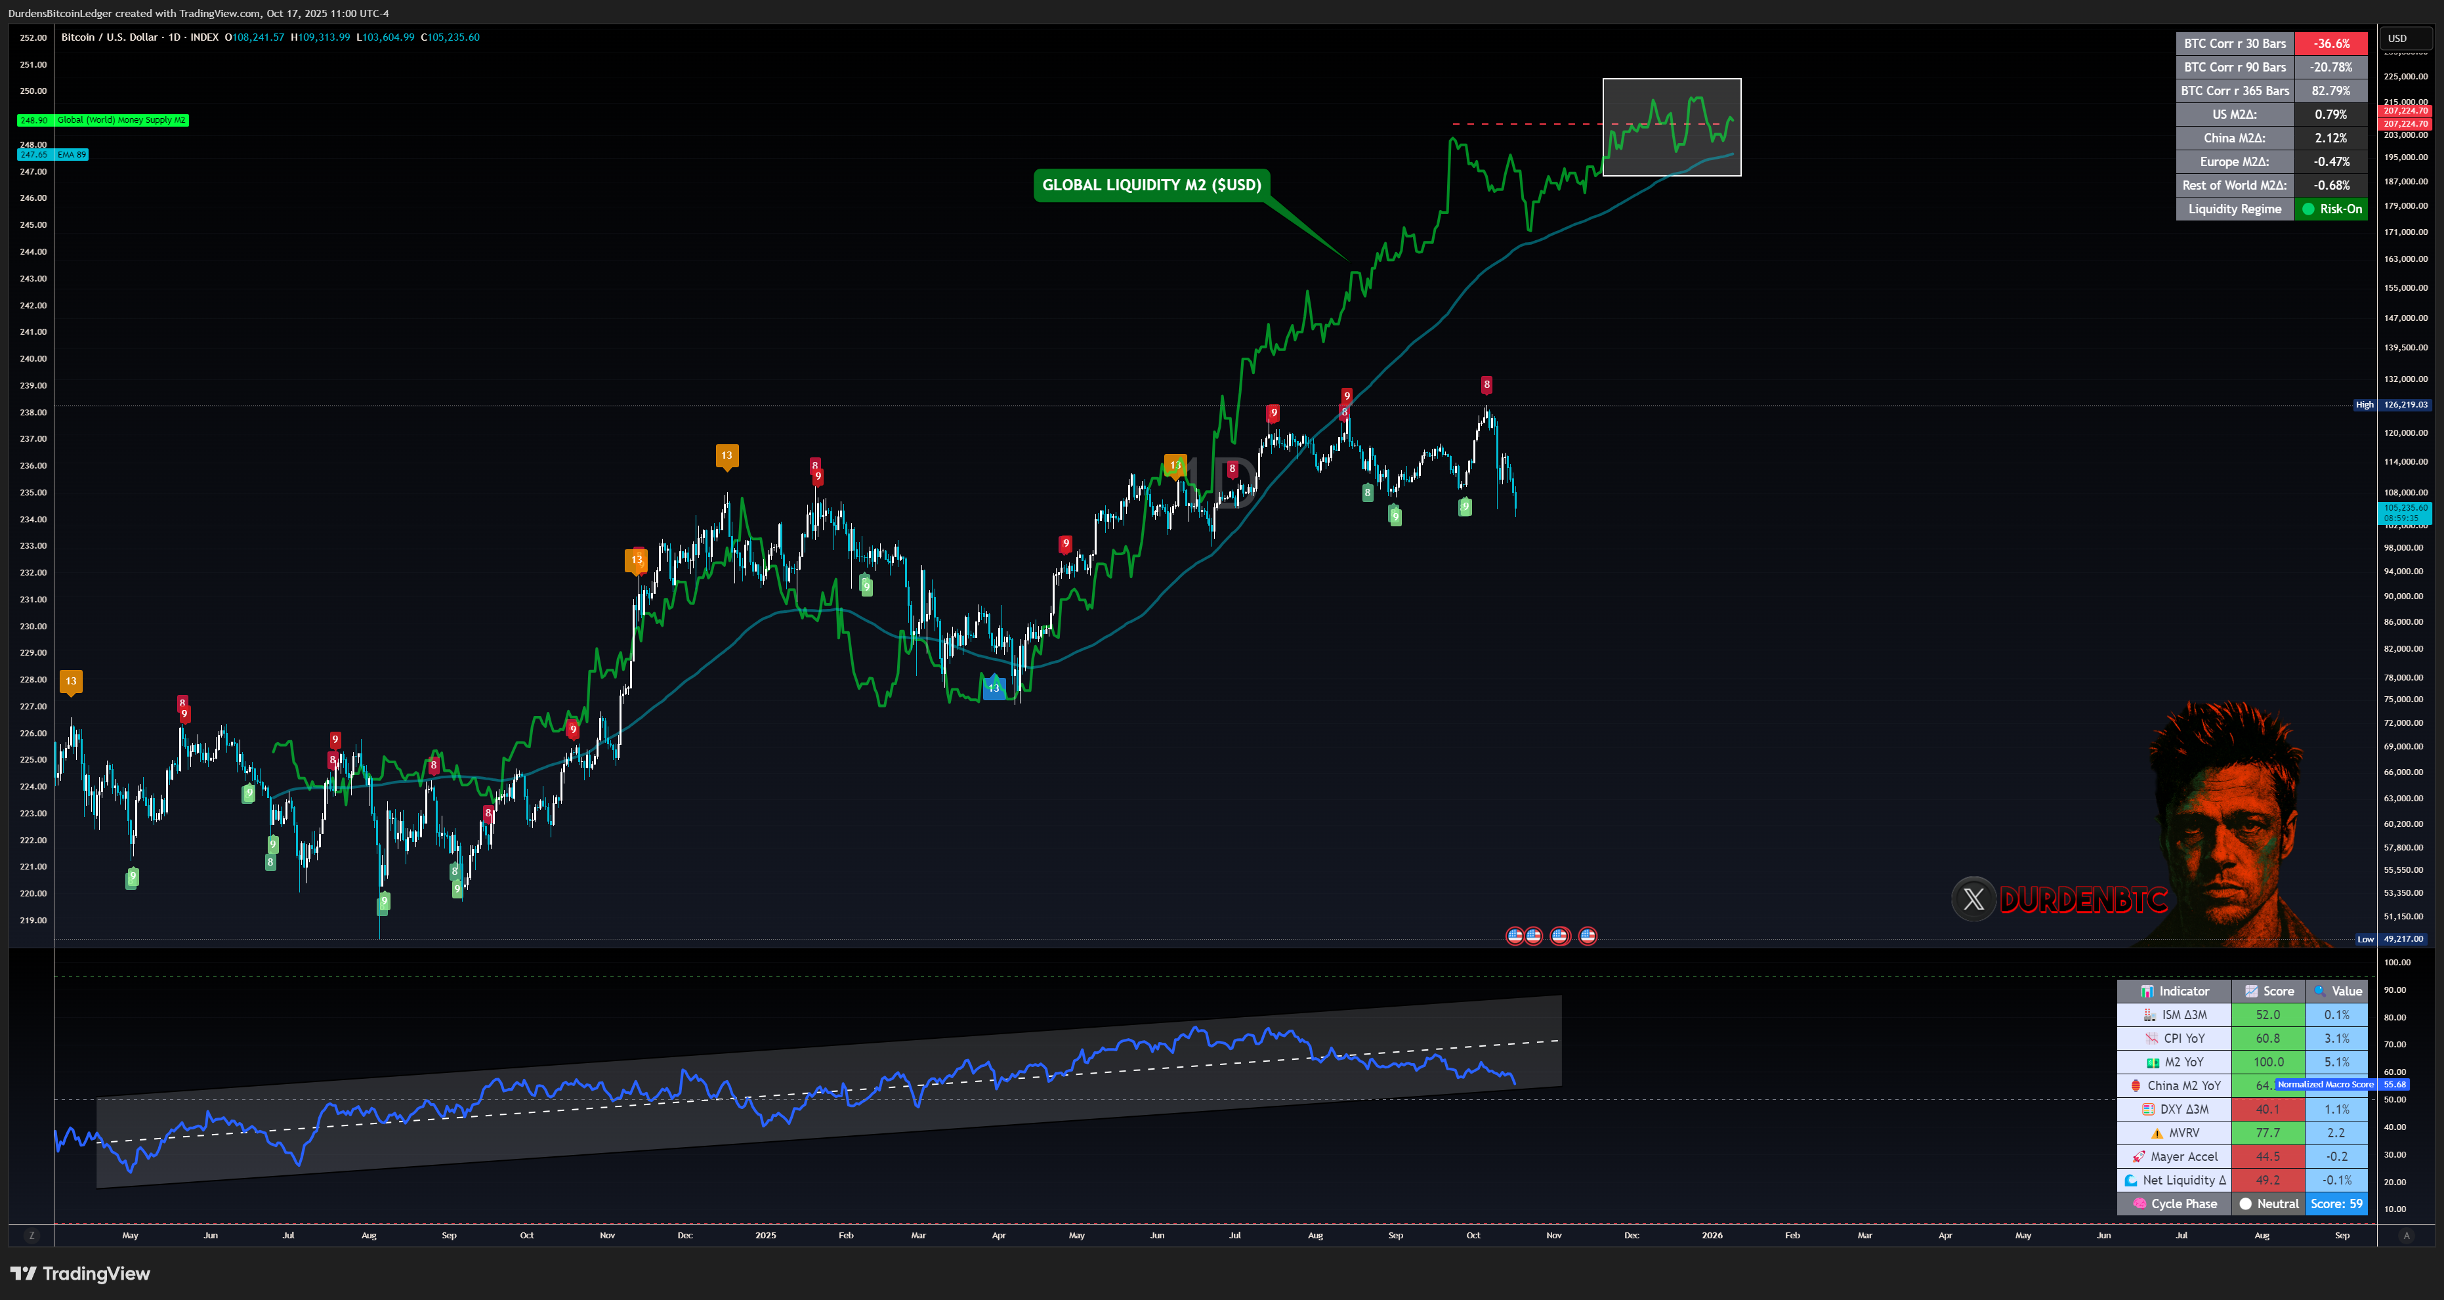Click the wave icon beside Net Liquidity
The height and width of the screenshot is (1300, 2444).
[2131, 1181]
